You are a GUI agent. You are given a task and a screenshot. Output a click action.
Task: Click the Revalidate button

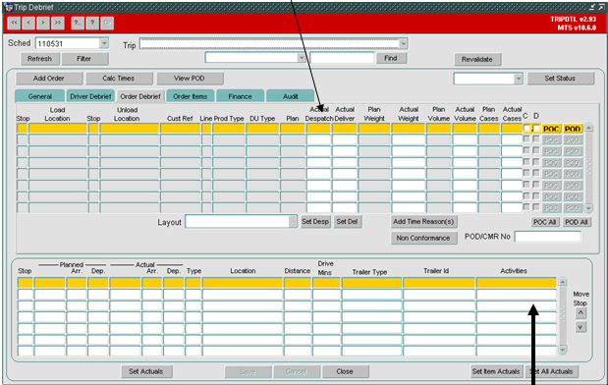click(x=477, y=59)
